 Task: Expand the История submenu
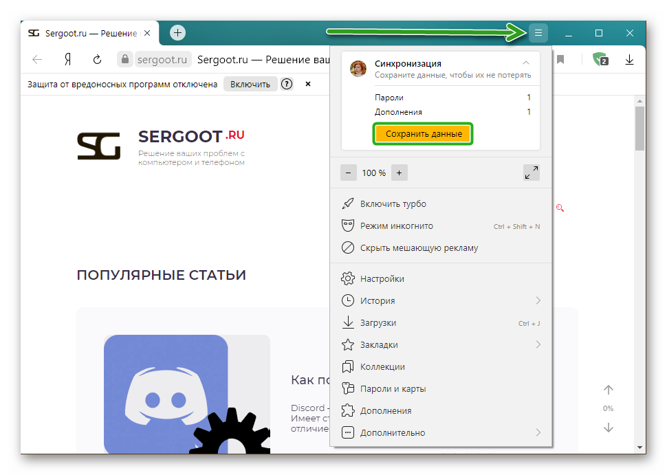(538, 300)
